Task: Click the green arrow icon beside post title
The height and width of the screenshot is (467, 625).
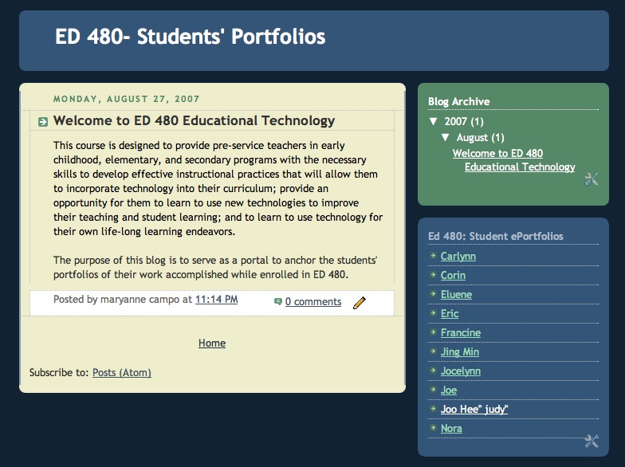Action: pyautogui.click(x=43, y=121)
